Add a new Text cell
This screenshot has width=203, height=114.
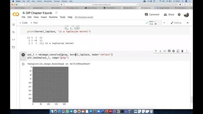click(x=34, y=23)
